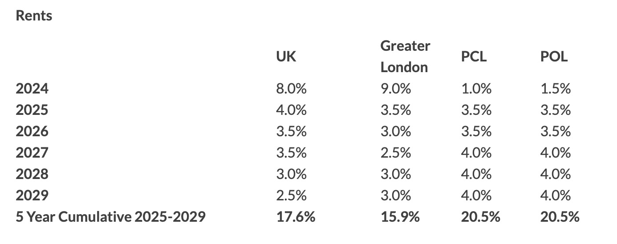Screen dimensions: 617x244
Task: Click the 2029 row label
Action: (x=32, y=195)
